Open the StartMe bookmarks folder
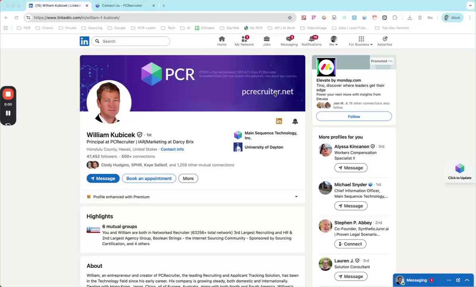476x287 pixels. (230, 28)
